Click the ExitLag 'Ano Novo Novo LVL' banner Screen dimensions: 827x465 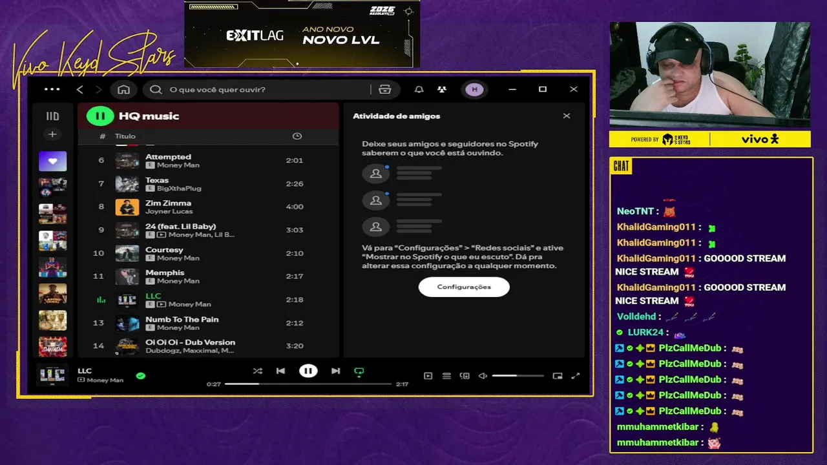(302, 34)
